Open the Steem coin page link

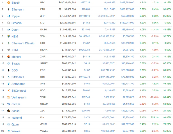(x=16, y=104)
